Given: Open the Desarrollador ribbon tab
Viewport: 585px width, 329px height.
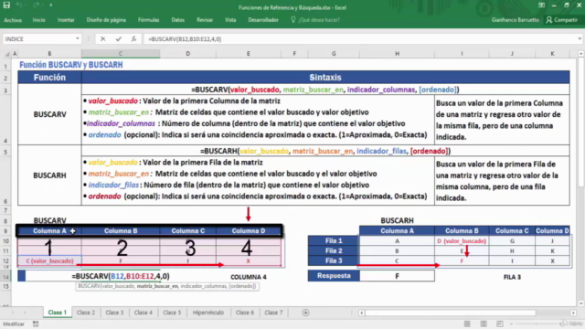Looking at the screenshot, I should [x=263, y=20].
